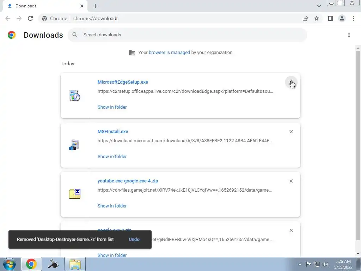Show google.exe-2.zip in folder
This screenshot has width=361, height=271.
(x=112, y=255)
